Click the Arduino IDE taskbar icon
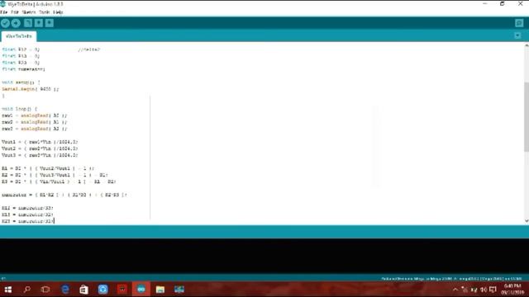Viewport: 529px width, 297px height. tap(141, 290)
